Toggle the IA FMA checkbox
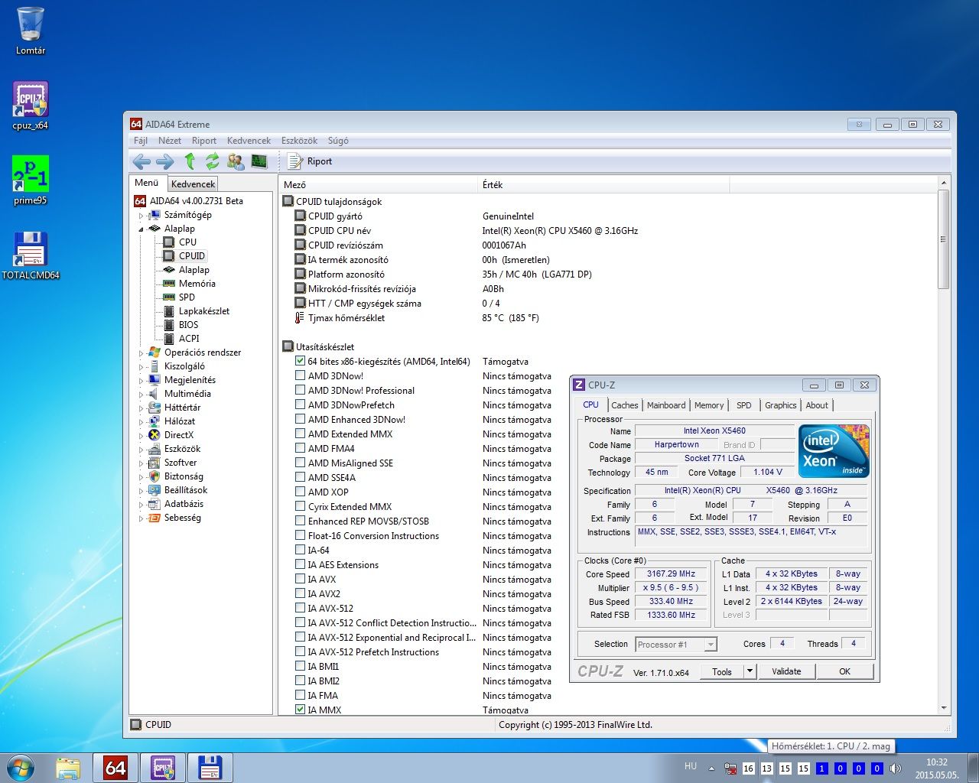Image resolution: width=979 pixels, height=783 pixels. tap(301, 695)
